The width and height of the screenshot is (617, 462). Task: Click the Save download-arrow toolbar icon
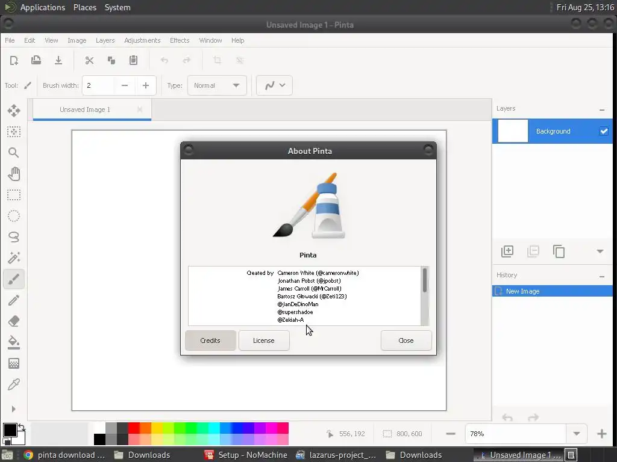pyautogui.click(x=58, y=60)
